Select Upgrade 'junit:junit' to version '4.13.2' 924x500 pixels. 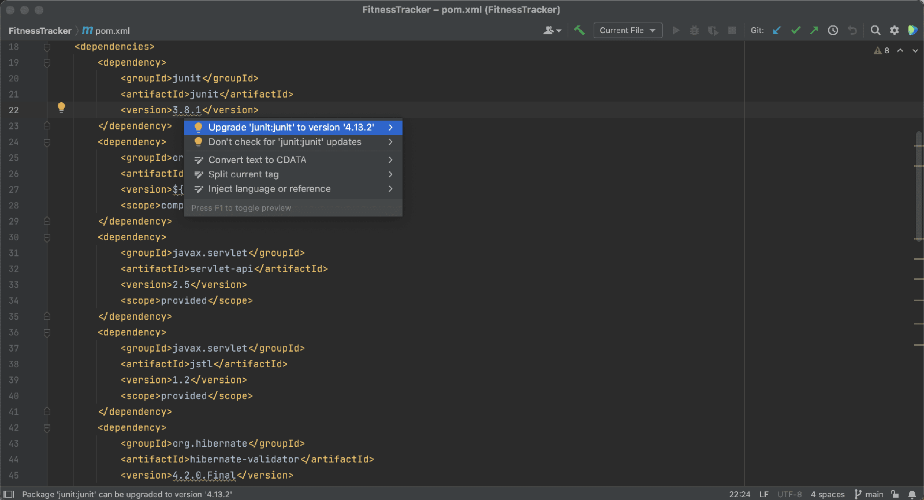(x=293, y=128)
